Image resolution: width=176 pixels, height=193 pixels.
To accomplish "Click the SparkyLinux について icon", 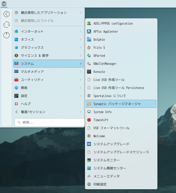I will coord(89,96).
